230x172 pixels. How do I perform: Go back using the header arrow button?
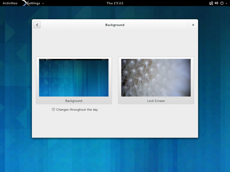(37, 25)
